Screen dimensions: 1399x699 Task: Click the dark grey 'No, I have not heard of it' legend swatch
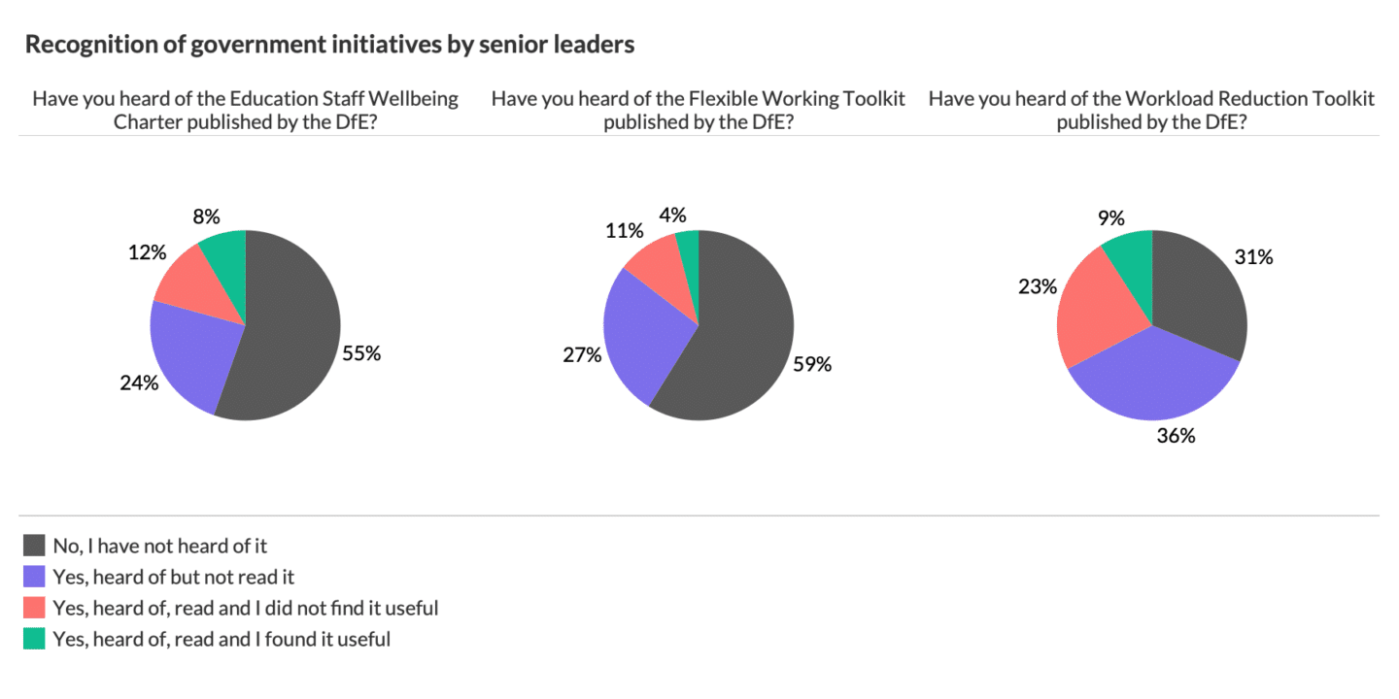pyautogui.click(x=34, y=546)
